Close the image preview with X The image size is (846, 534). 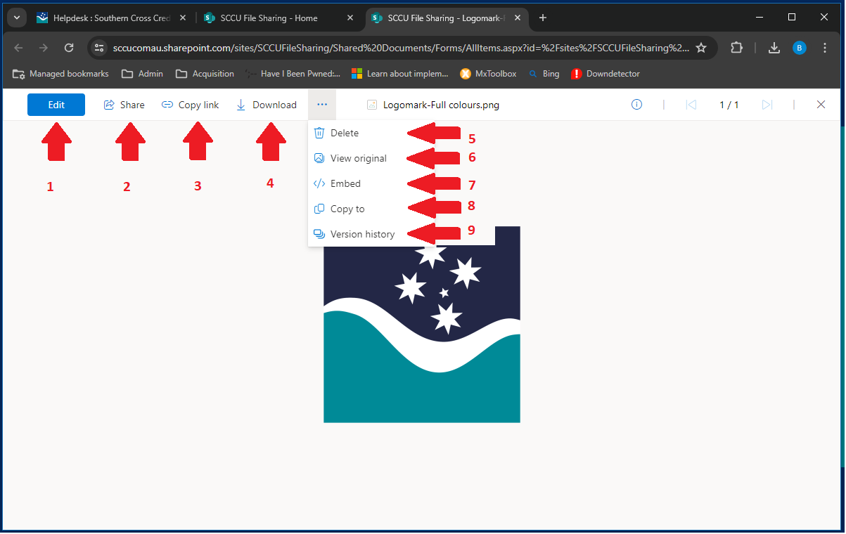(x=821, y=105)
